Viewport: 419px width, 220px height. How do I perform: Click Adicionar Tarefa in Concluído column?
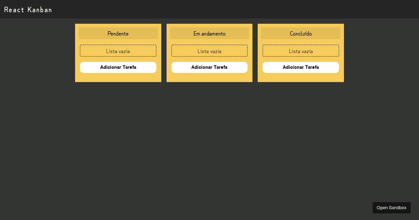click(301, 67)
